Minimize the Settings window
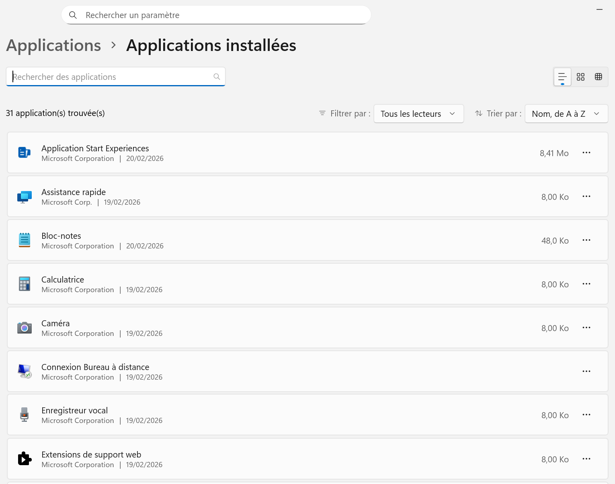Screen dimensions: 615x484 (x=599, y=9)
